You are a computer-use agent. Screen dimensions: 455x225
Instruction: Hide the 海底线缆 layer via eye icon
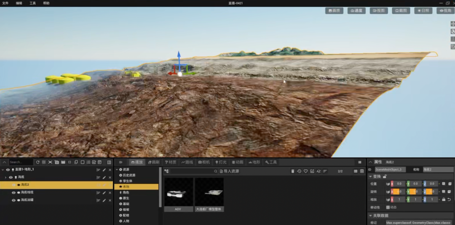(x=13, y=193)
